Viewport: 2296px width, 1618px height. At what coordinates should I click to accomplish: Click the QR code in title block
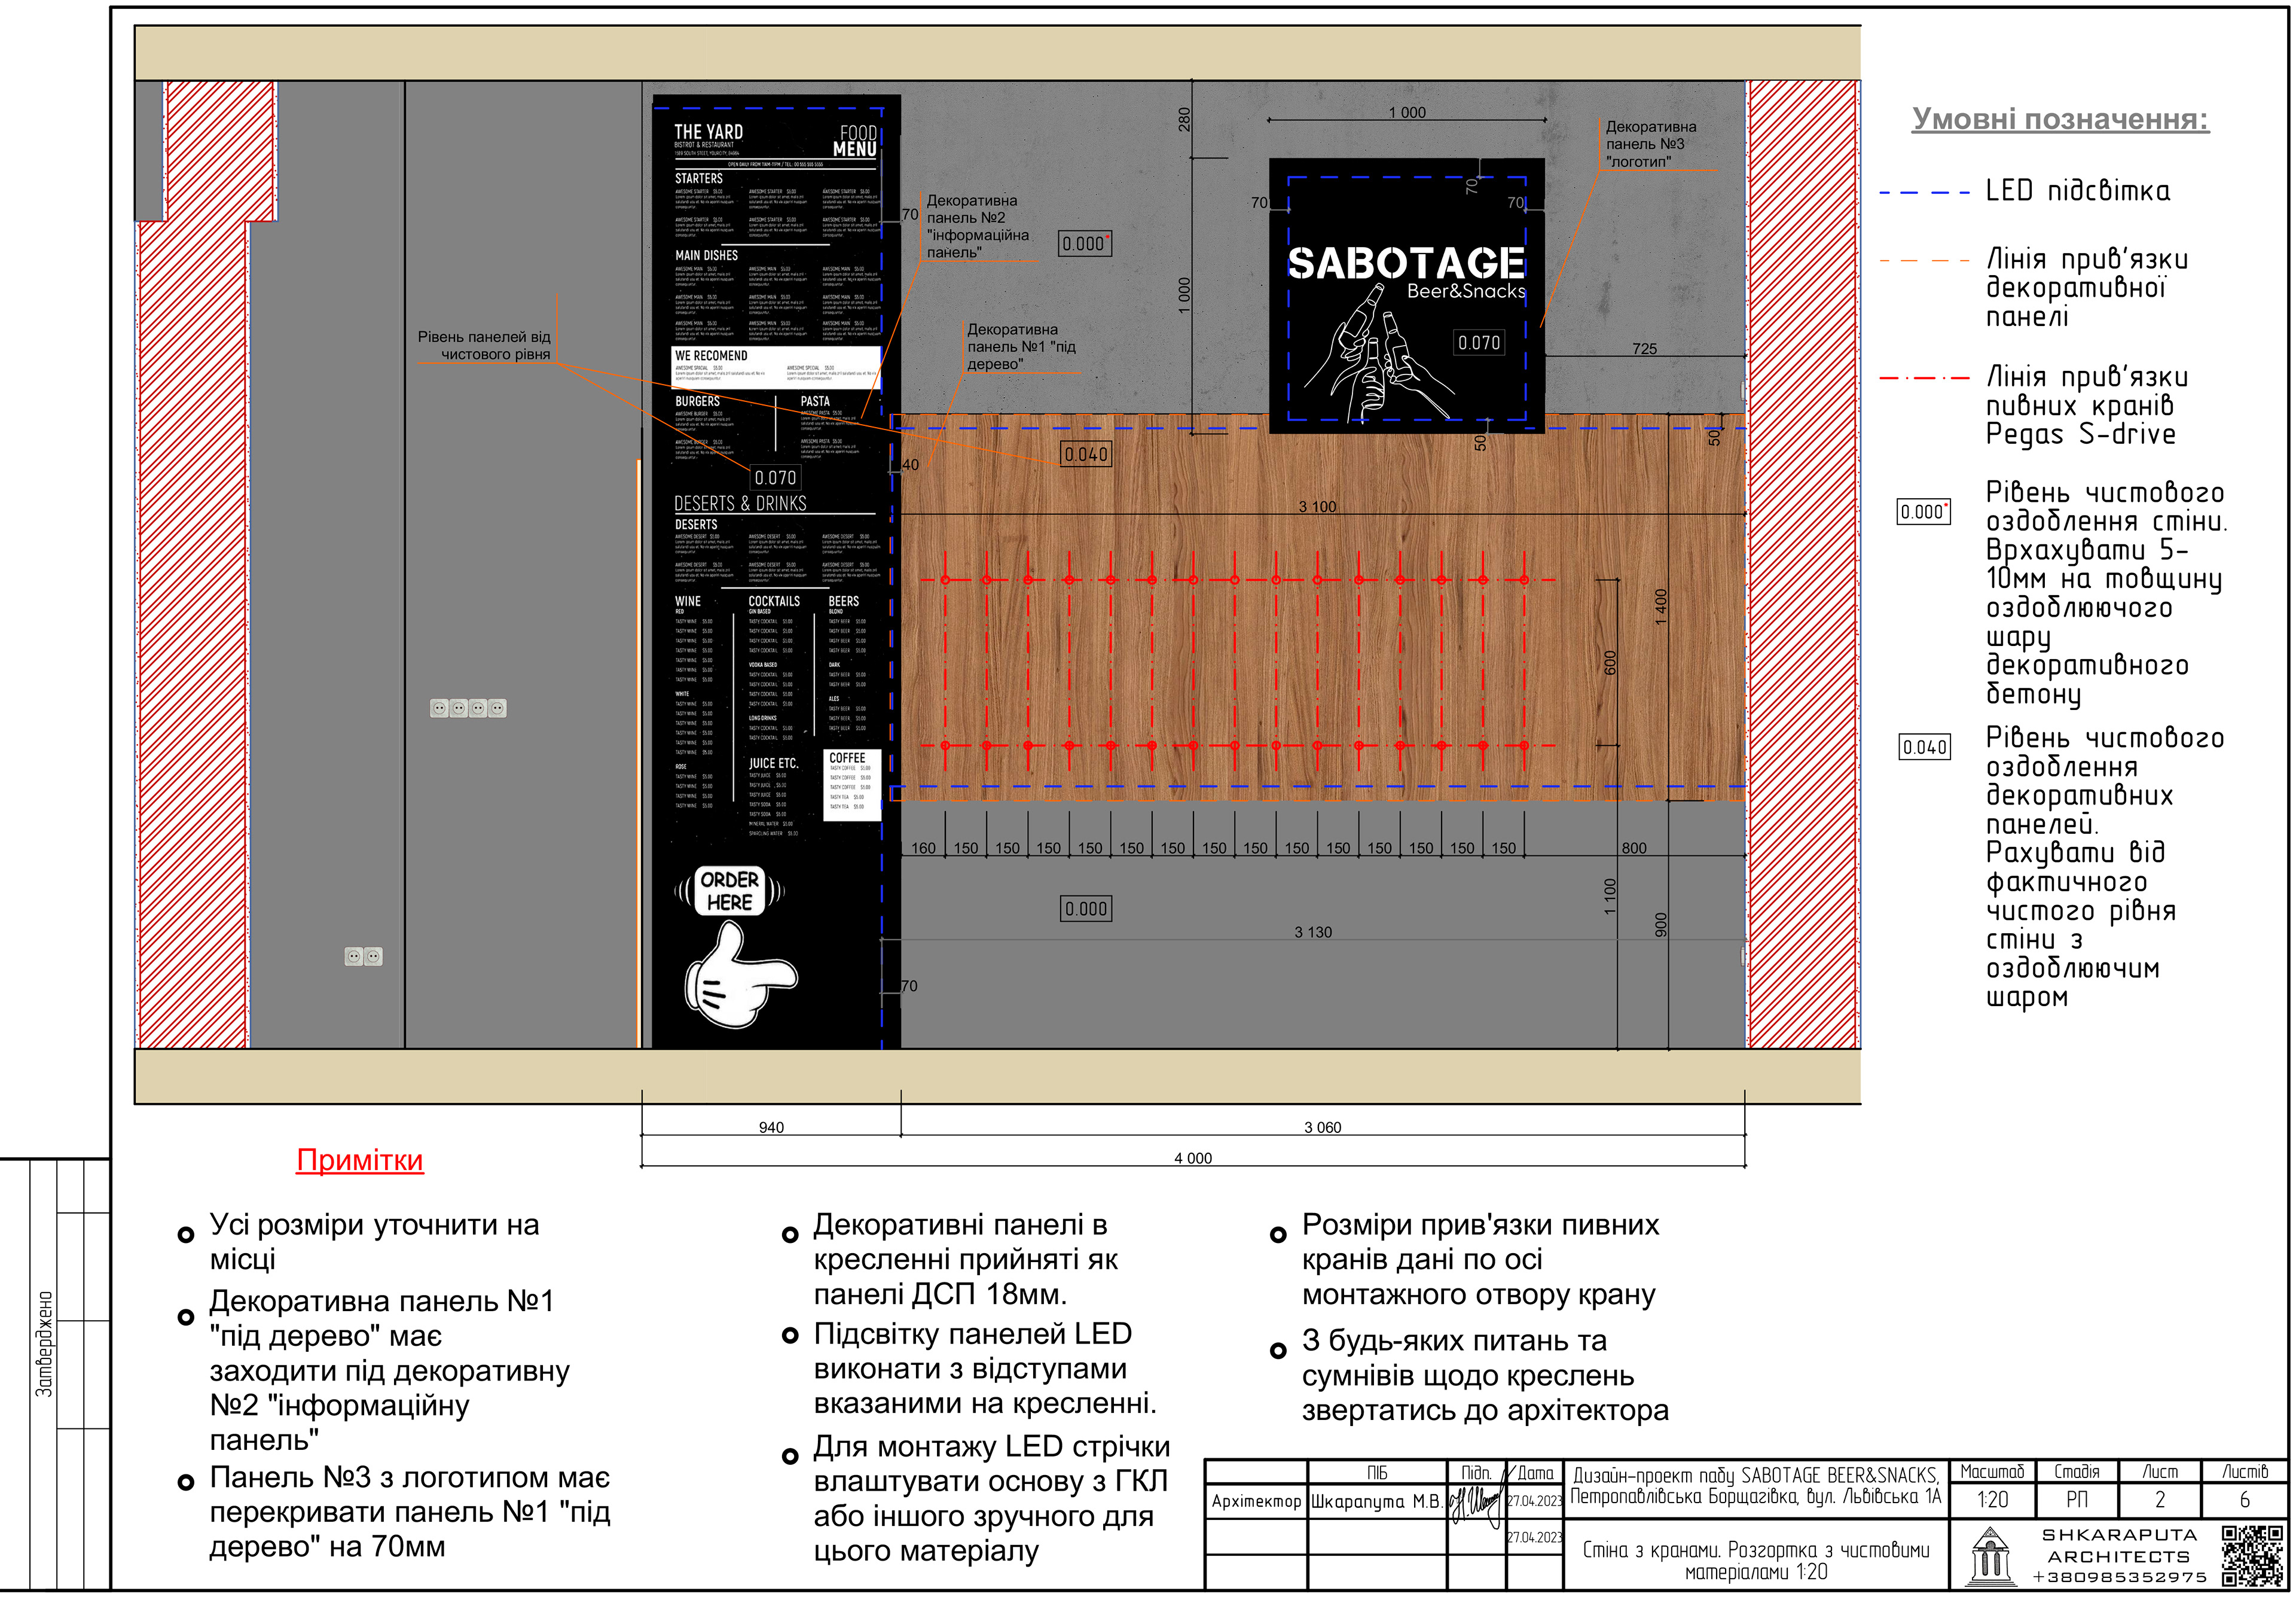click(x=2253, y=1556)
